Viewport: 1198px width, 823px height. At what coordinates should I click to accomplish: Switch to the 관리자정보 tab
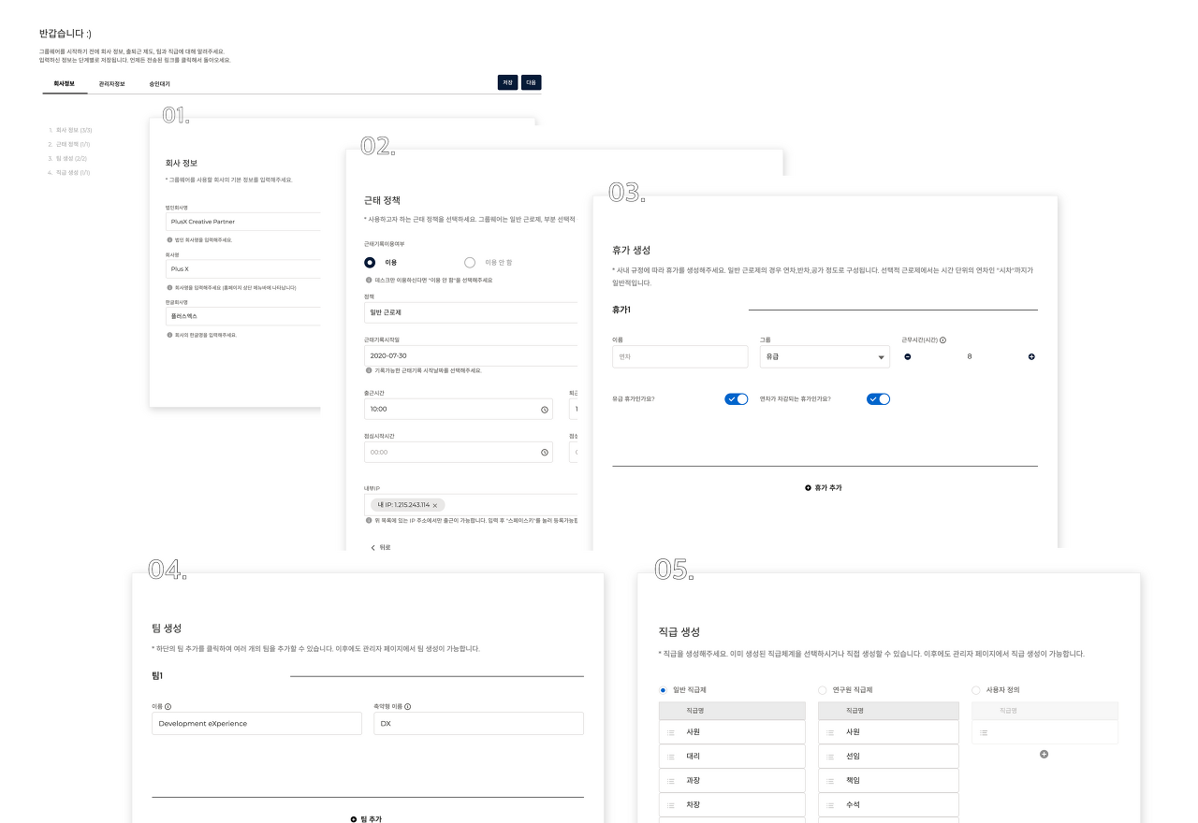click(111, 84)
